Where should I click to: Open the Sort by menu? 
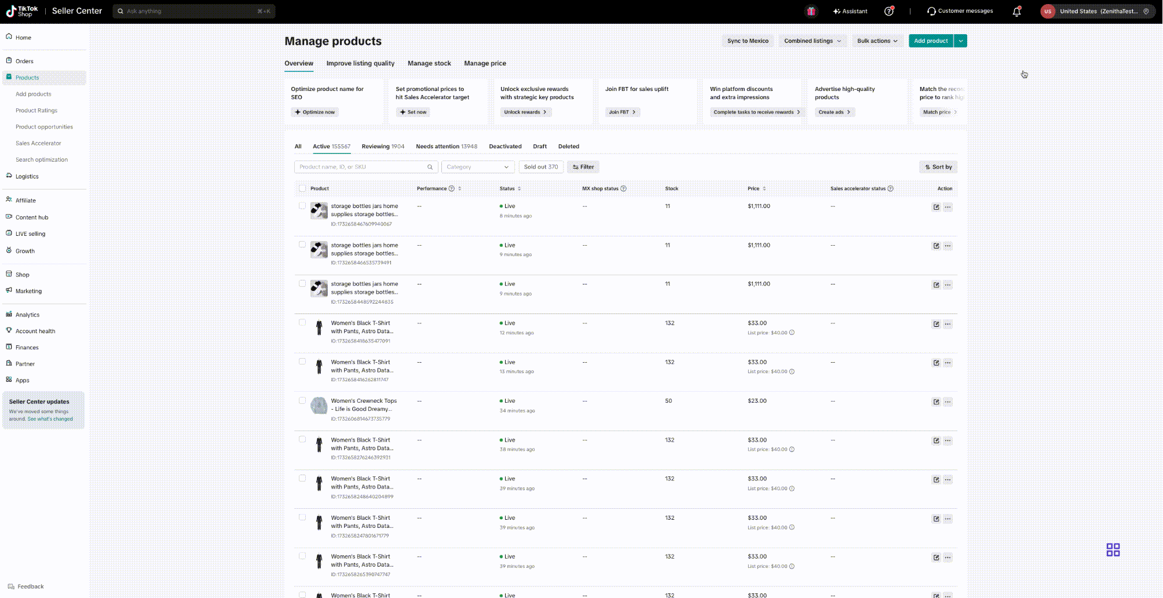[938, 167]
